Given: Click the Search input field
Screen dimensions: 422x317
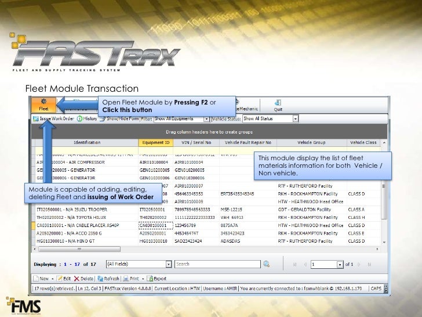Looking at the screenshot, I should pyautogui.click(x=217, y=264).
